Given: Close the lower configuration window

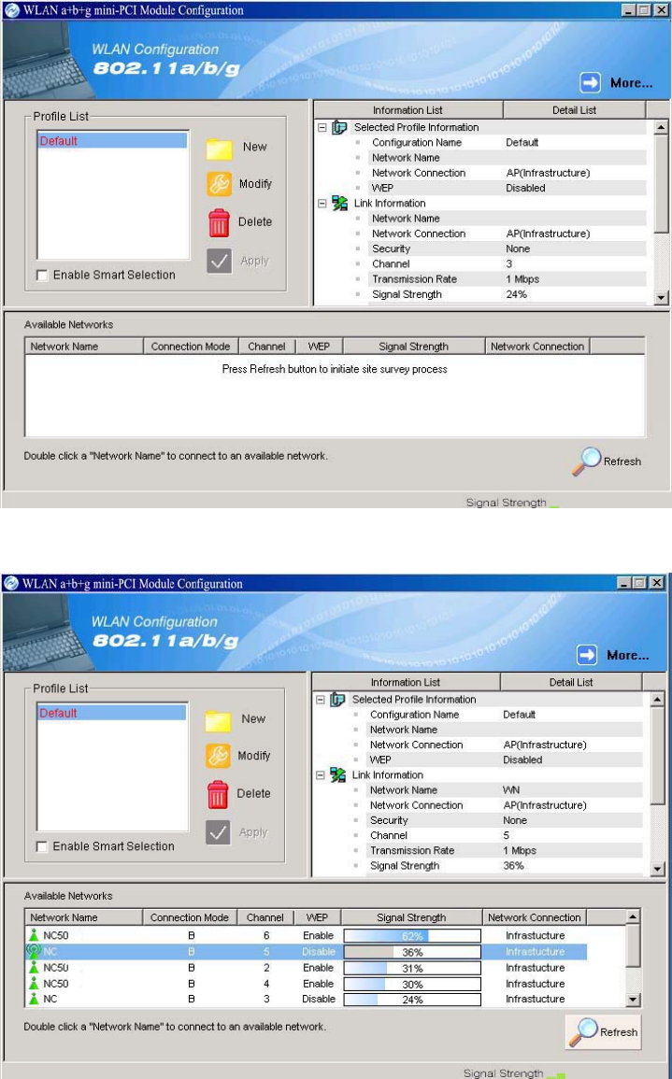Looking at the screenshot, I should click(x=657, y=584).
